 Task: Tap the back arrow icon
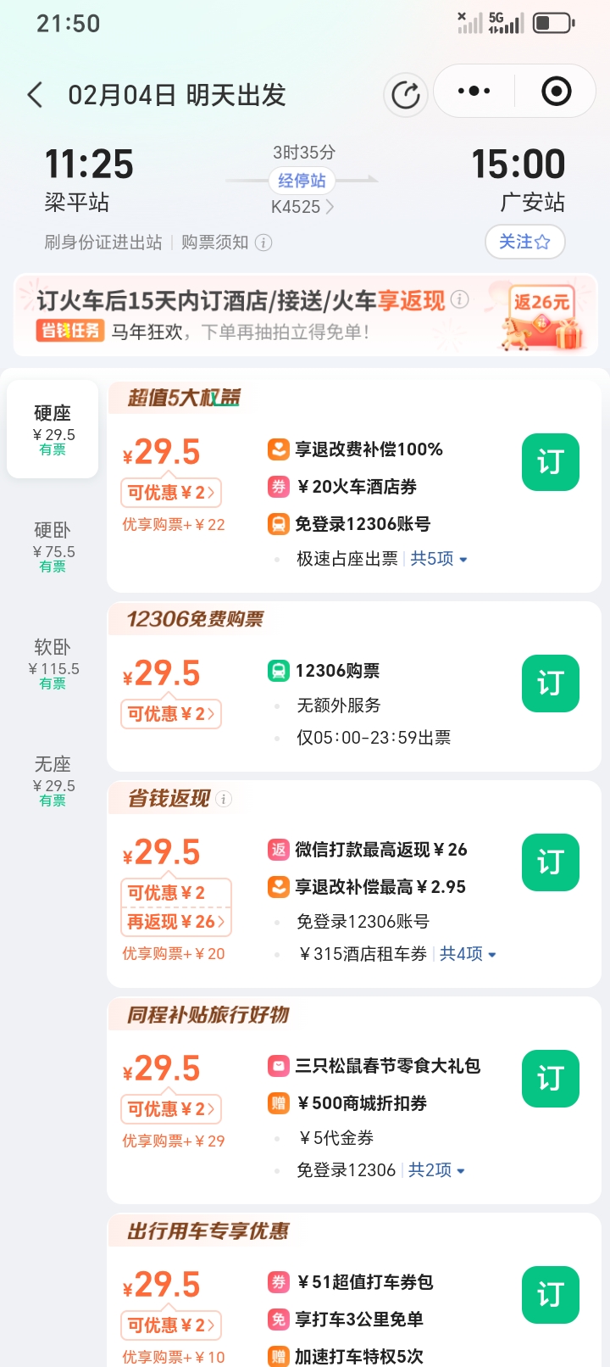pyautogui.click(x=35, y=95)
